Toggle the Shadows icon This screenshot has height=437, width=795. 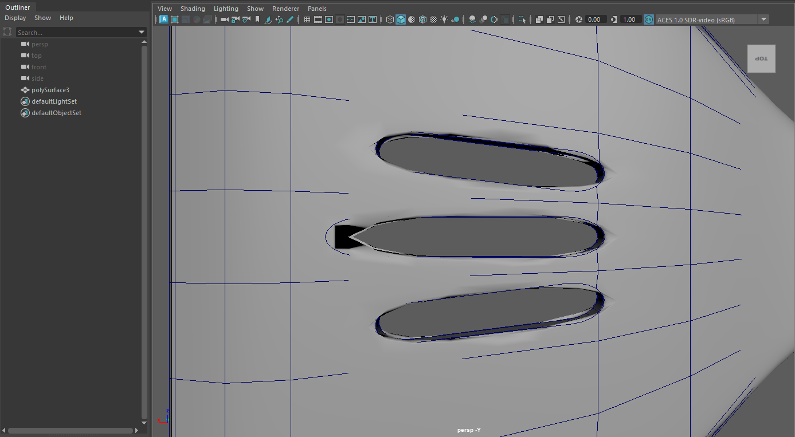tap(455, 19)
